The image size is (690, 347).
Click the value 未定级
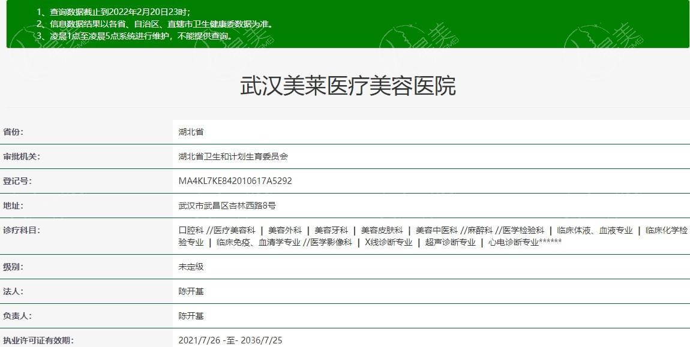click(x=191, y=267)
